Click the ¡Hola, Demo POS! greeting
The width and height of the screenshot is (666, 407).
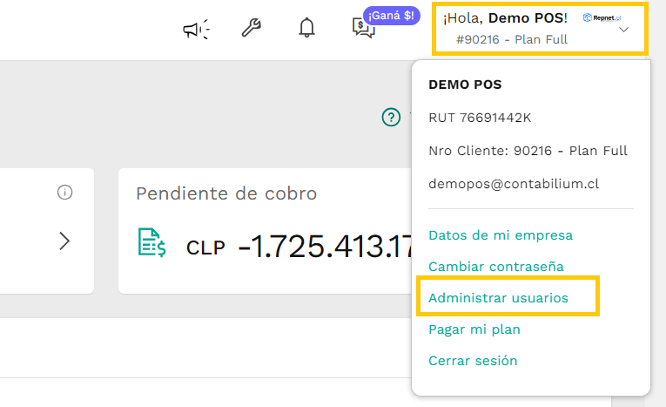(506, 18)
